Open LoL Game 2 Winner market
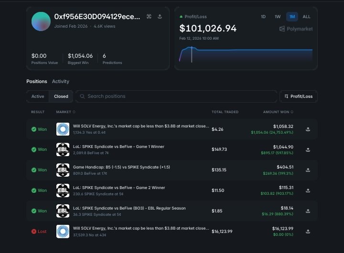 [119, 188]
